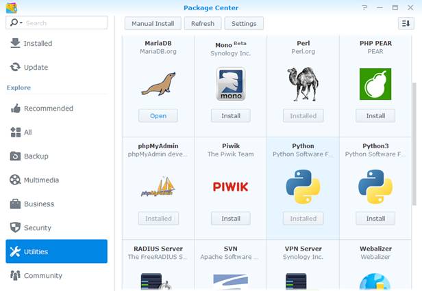Click the Installed button under Python
Image resolution: width=422 pixels, height=291 pixels.
[303, 219]
